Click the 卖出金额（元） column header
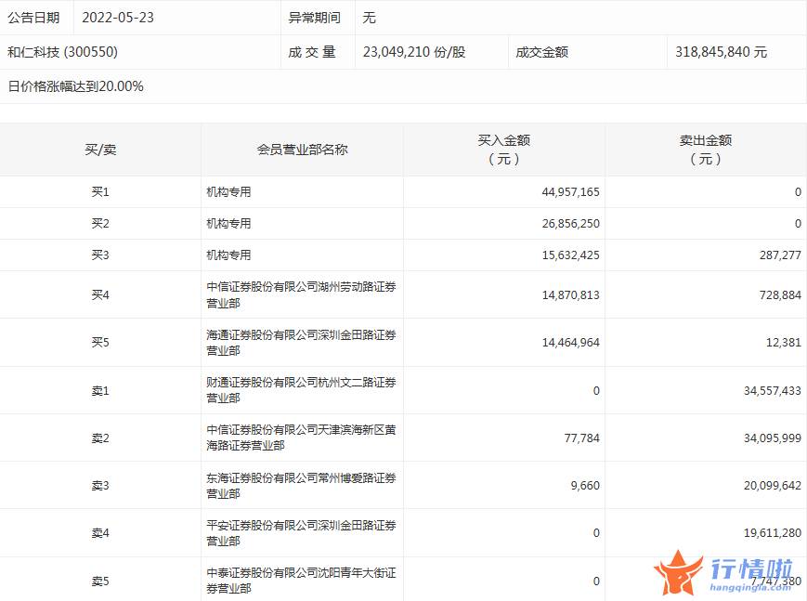The height and width of the screenshot is (601, 807). [x=706, y=150]
